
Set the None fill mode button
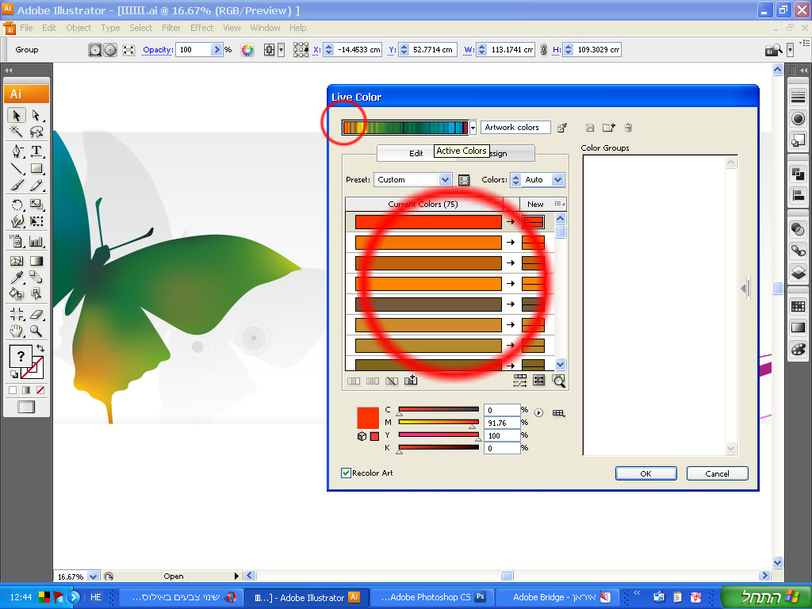tap(40, 390)
